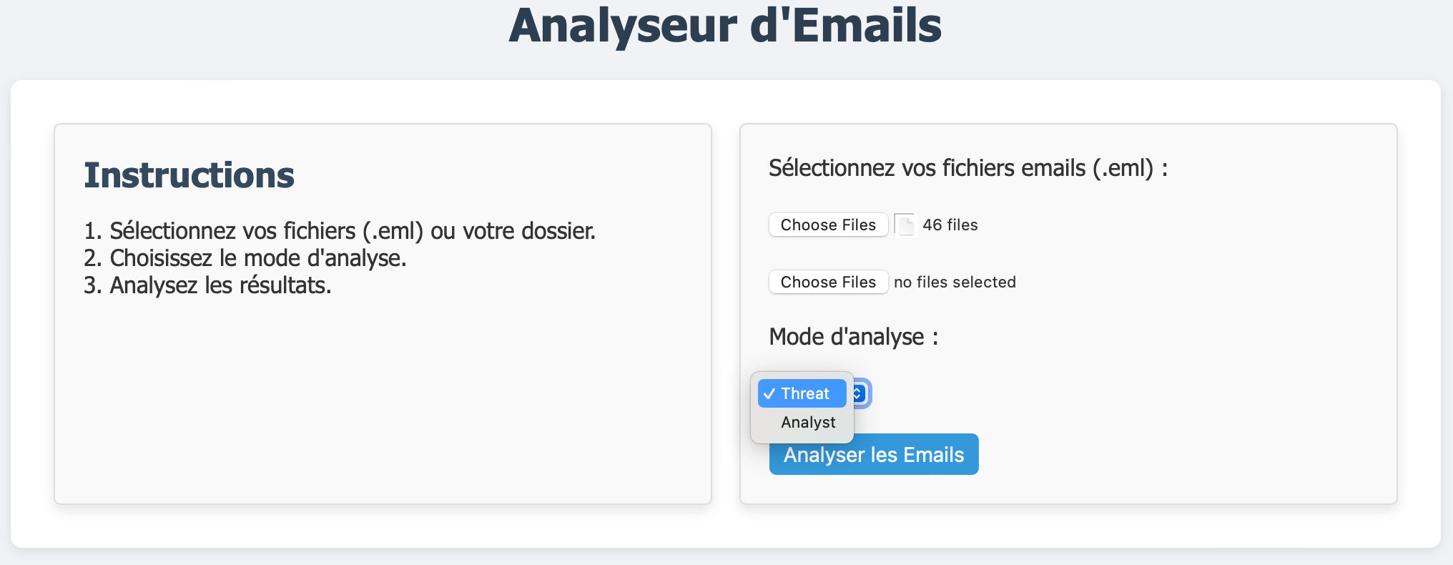This screenshot has width=1453, height=565.
Task: Click the Instructions heading
Action: (189, 174)
